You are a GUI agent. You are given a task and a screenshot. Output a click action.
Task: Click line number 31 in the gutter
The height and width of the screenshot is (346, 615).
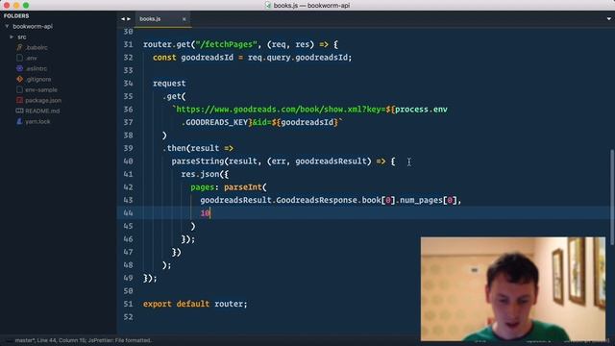coord(128,44)
